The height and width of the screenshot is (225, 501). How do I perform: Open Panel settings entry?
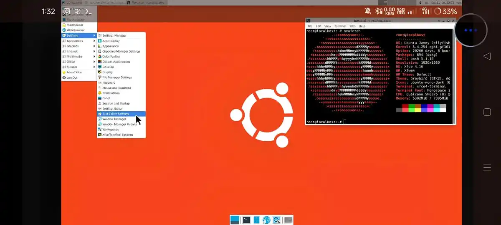(x=121, y=98)
